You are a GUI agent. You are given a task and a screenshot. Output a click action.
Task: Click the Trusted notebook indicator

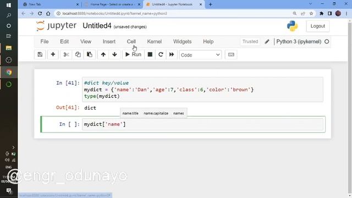pyautogui.click(x=250, y=42)
